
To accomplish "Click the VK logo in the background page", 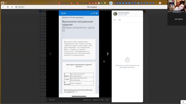I will 40,11.
